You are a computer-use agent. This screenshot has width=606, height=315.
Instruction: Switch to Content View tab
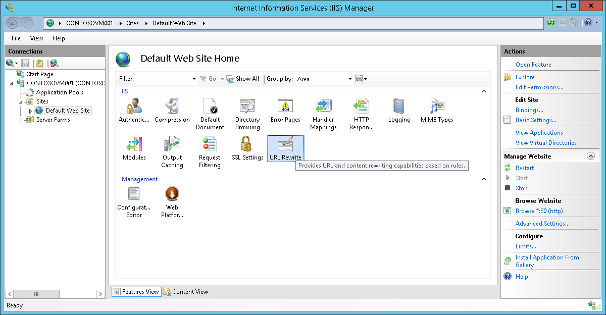point(185,291)
